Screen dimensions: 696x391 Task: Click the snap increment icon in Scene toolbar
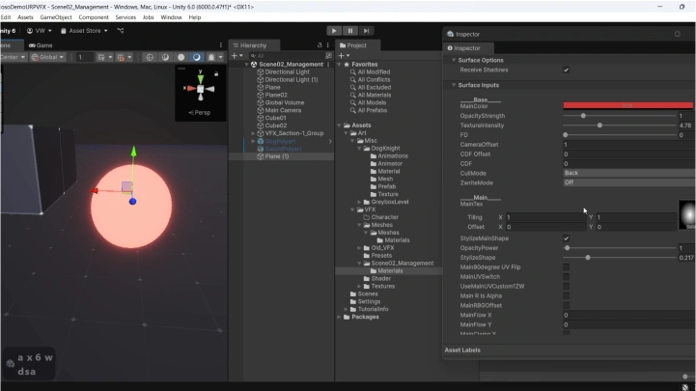[121, 57]
